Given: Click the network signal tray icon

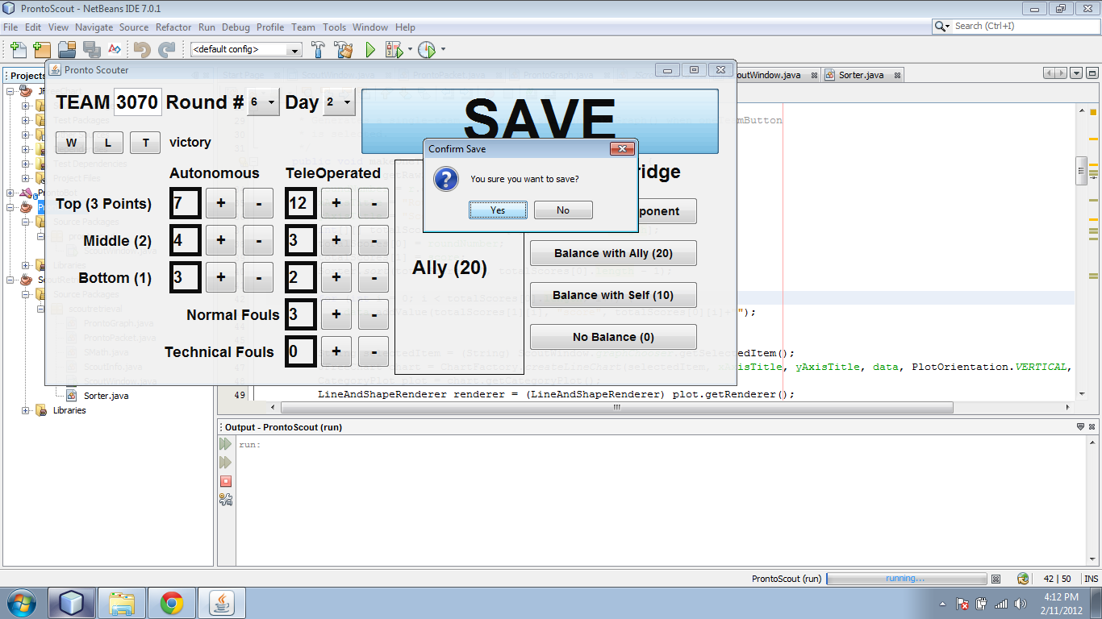Looking at the screenshot, I should [x=1001, y=604].
